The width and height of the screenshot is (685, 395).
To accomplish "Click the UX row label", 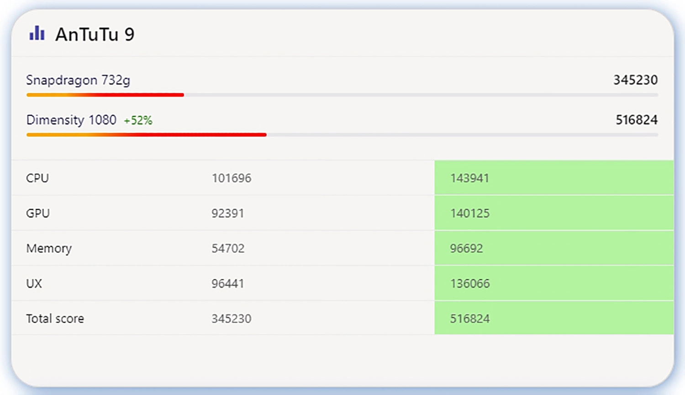I will [x=34, y=283].
